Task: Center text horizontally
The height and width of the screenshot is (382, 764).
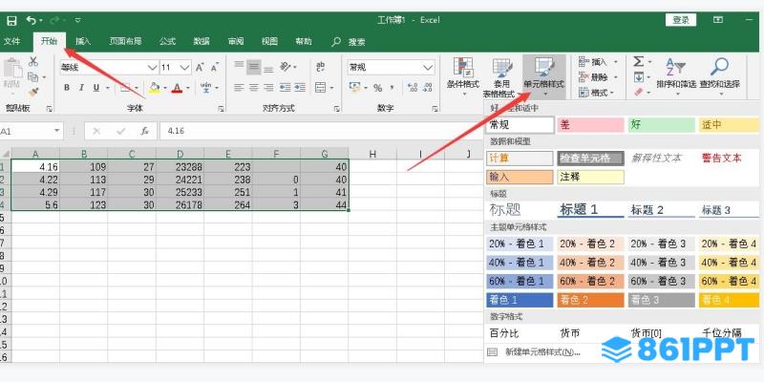Action: 253,88
